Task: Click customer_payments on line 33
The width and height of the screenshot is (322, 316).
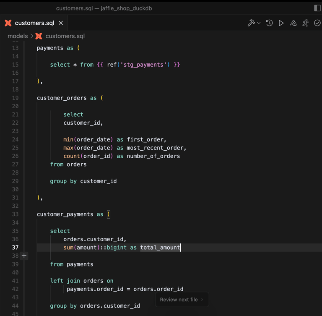Action: click(x=65, y=214)
